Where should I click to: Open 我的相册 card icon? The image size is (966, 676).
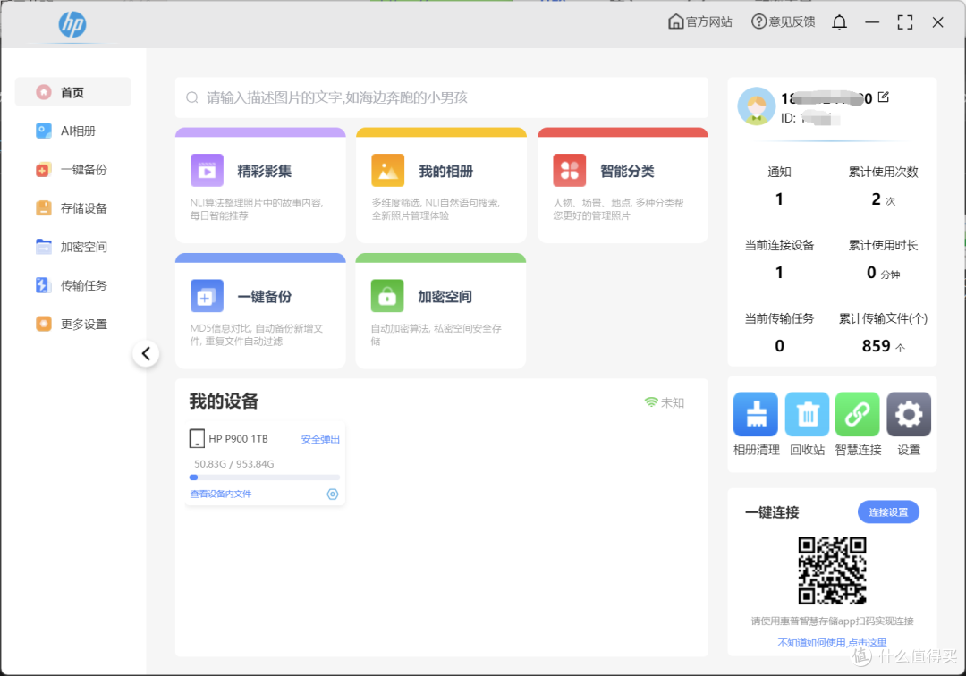pos(388,171)
